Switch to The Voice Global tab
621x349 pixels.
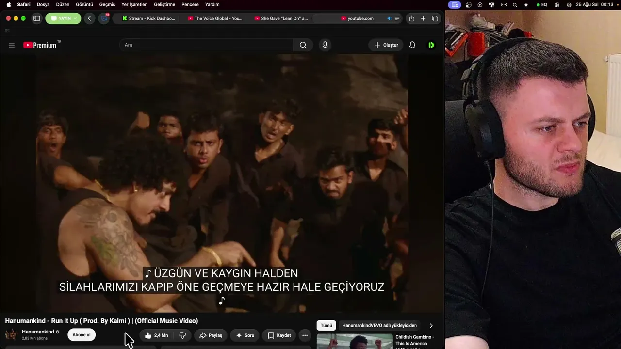coord(214,18)
